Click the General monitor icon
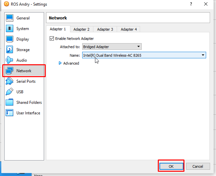Viewport: 216px width, 176px height. (x=10, y=18)
